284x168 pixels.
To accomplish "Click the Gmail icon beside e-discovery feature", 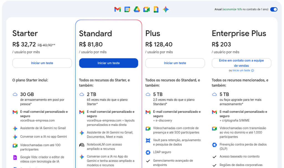I will (148, 112).
